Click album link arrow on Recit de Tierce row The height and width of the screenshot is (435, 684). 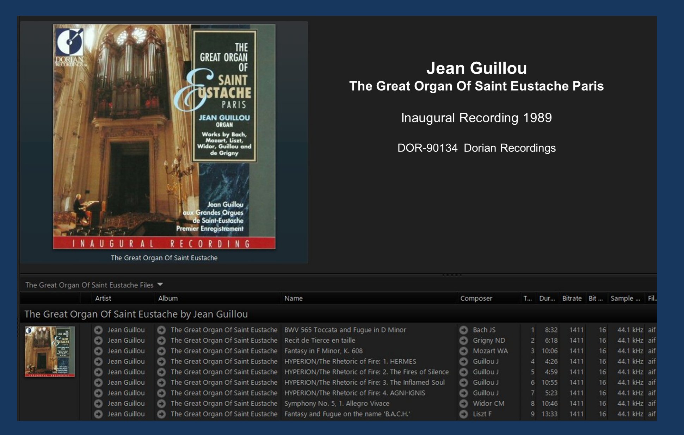[161, 341]
